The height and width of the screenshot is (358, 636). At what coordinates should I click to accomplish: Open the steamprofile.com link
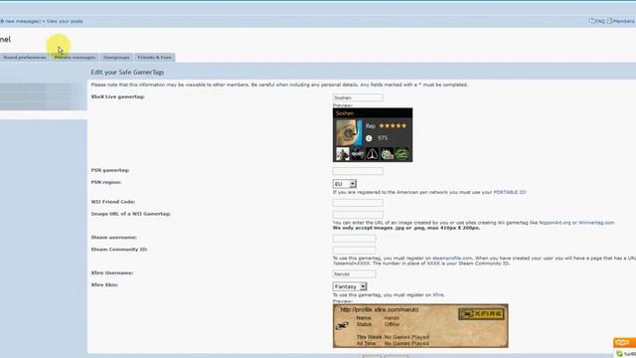pos(452,259)
